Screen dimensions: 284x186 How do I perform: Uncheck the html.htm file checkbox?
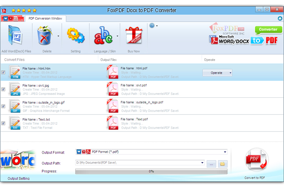point(3,72)
